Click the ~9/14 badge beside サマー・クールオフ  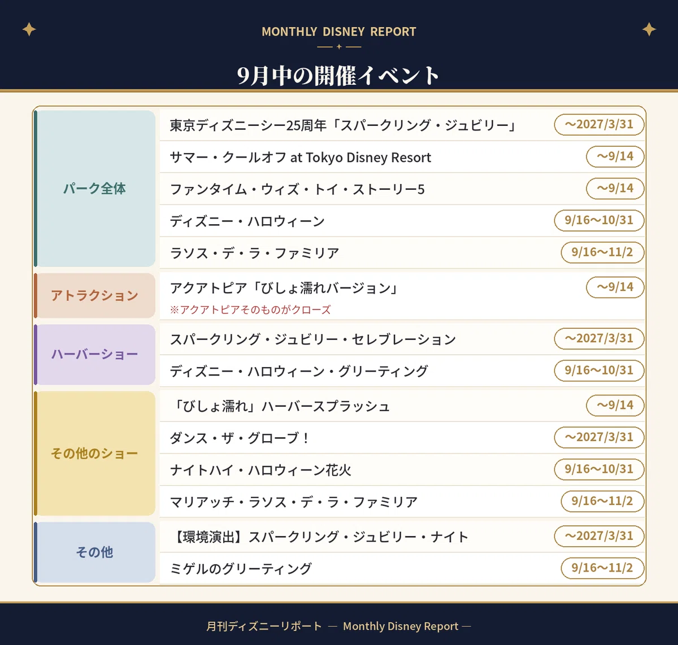click(615, 156)
